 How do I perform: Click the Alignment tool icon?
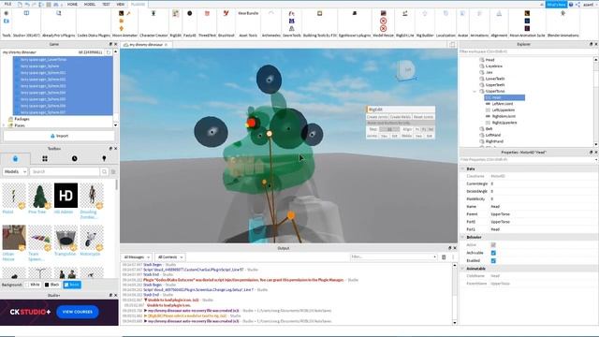point(499,13)
